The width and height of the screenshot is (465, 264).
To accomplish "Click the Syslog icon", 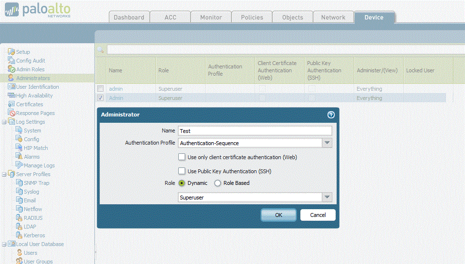I will [19, 191].
